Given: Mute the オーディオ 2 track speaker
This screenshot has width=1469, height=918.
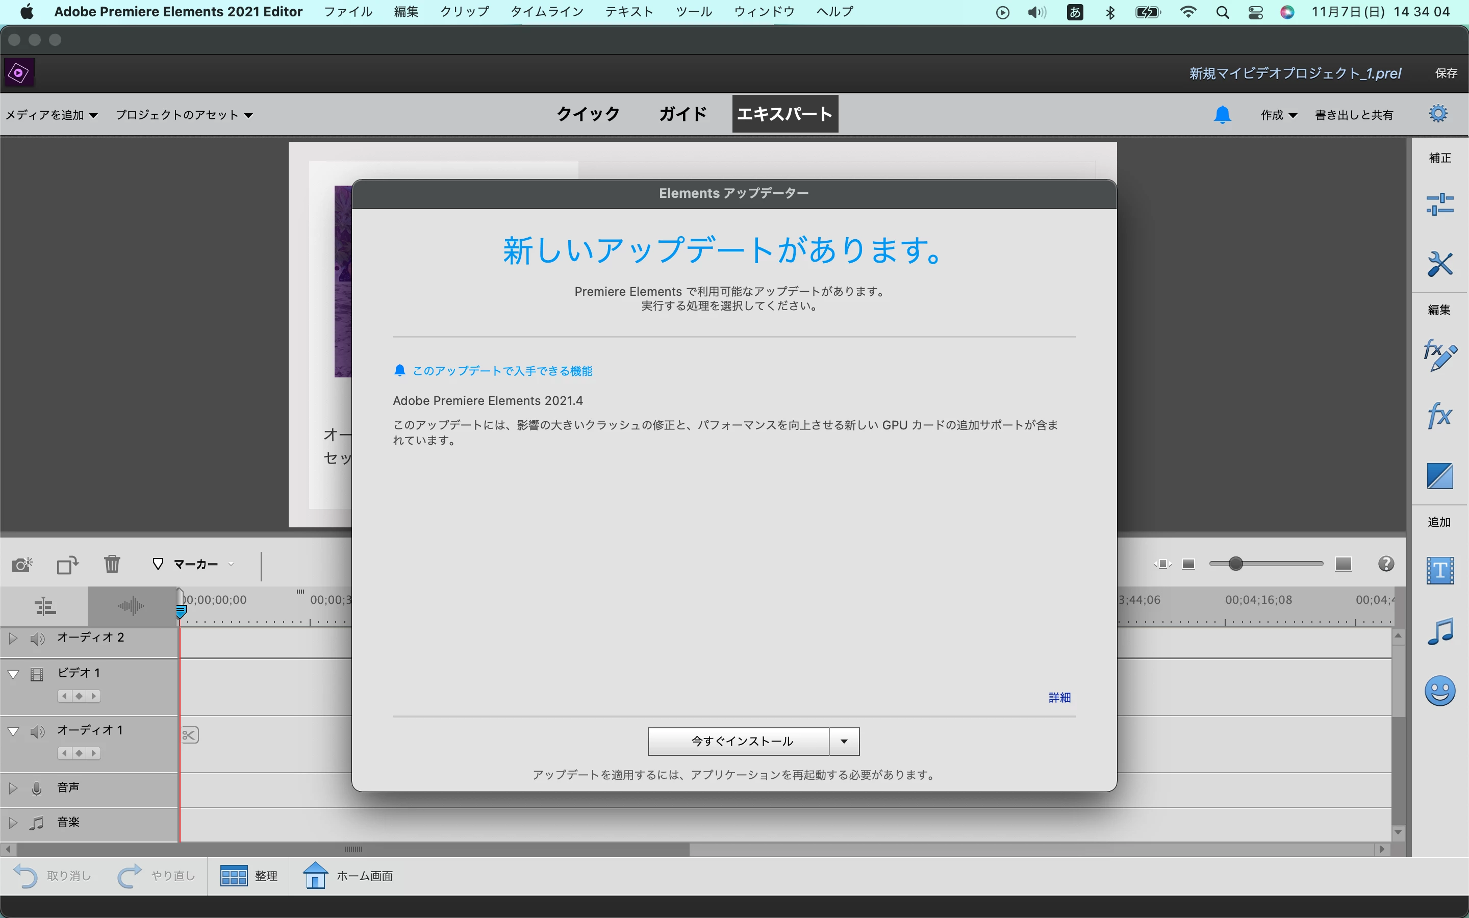Looking at the screenshot, I should point(37,638).
